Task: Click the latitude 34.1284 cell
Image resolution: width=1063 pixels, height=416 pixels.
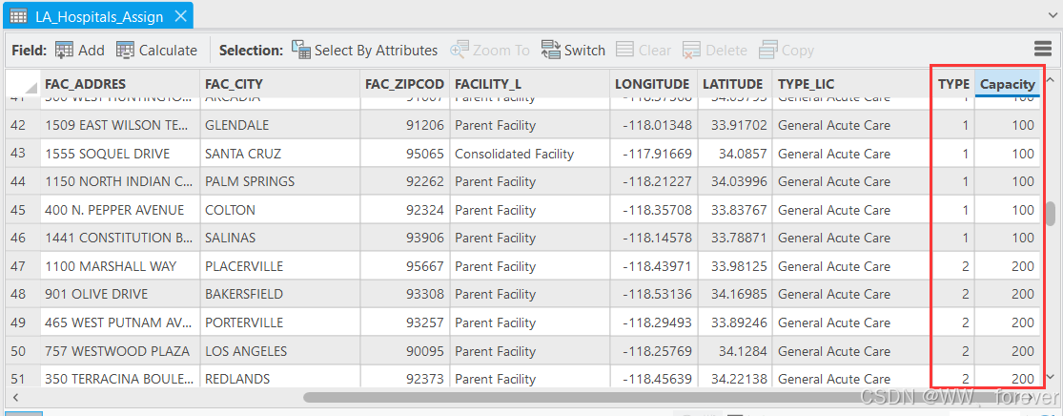Action: coord(735,351)
